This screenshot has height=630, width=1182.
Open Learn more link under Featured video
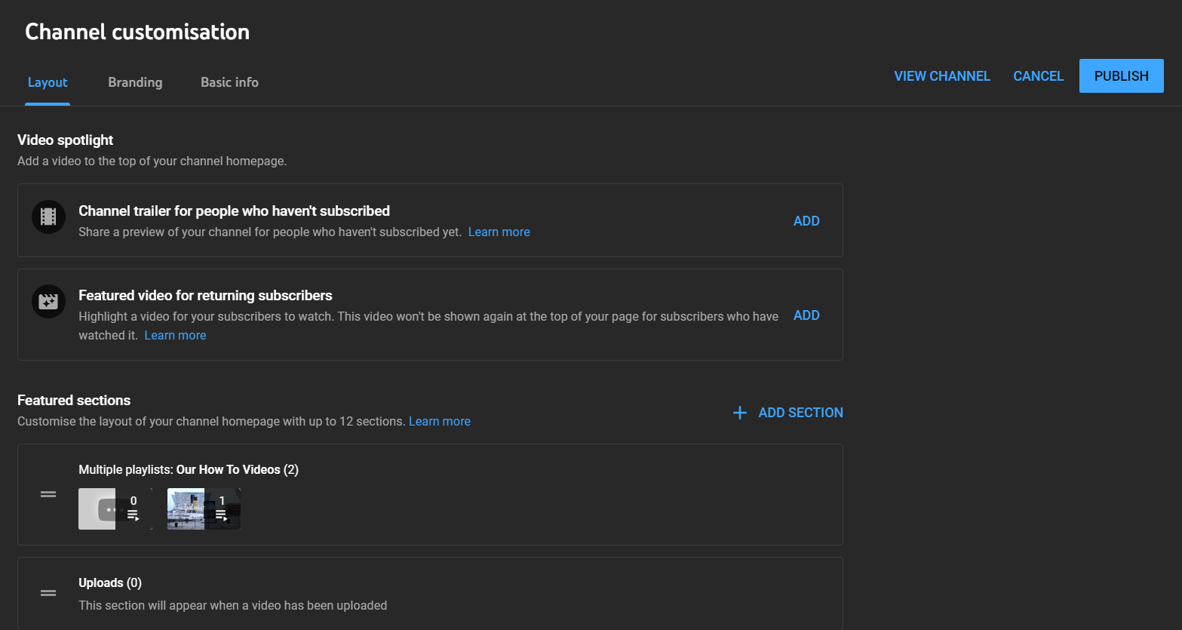point(175,336)
